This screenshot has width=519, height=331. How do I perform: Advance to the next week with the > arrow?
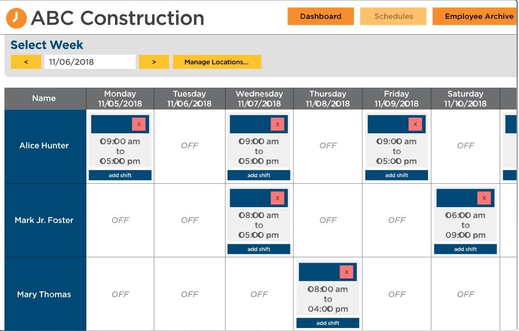coord(154,61)
